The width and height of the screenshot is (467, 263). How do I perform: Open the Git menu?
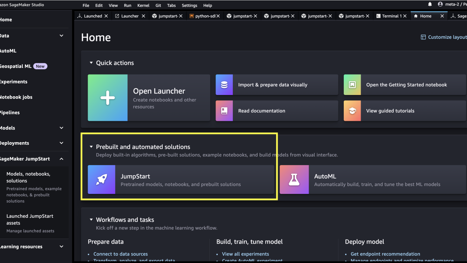[158, 5]
